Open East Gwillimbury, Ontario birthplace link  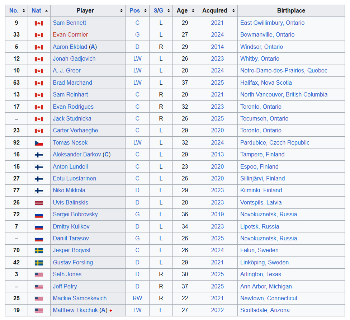tap(272, 23)
